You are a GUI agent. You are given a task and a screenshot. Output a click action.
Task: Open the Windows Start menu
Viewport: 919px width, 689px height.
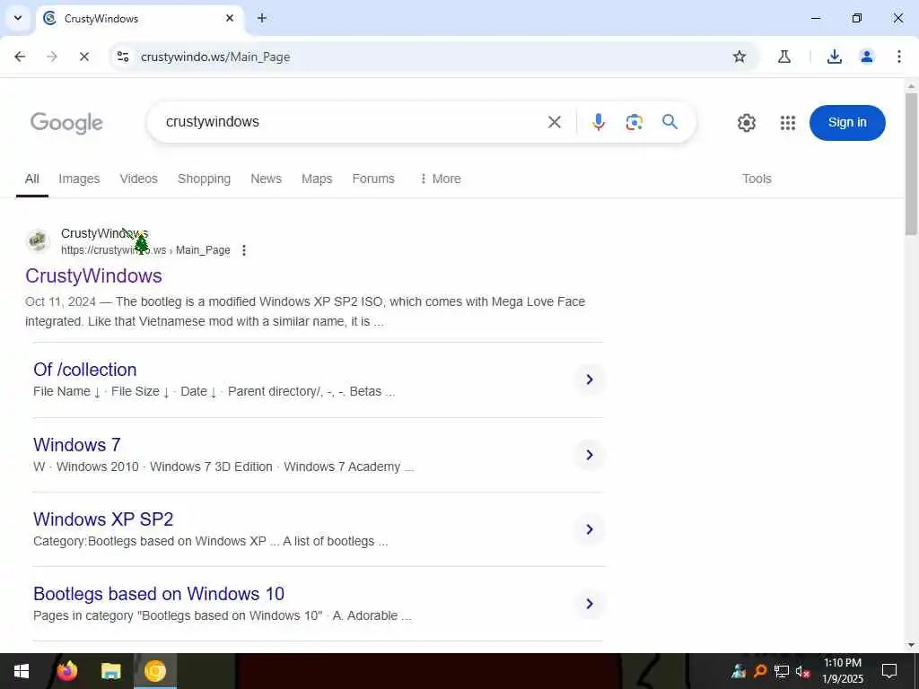22,671
